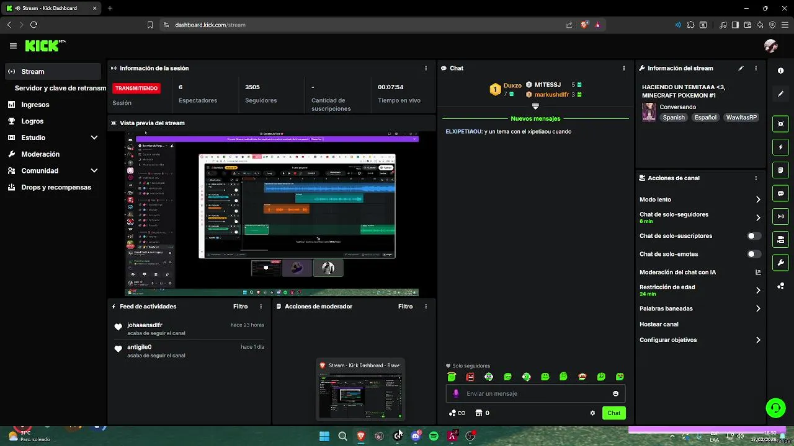
Task: Click in Enviar un mensaje field
Action: click(535, 393)
